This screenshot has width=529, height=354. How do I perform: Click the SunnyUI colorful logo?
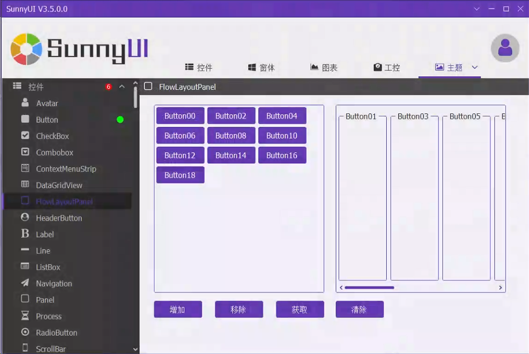pyautogui.click(x=26, y=49)
